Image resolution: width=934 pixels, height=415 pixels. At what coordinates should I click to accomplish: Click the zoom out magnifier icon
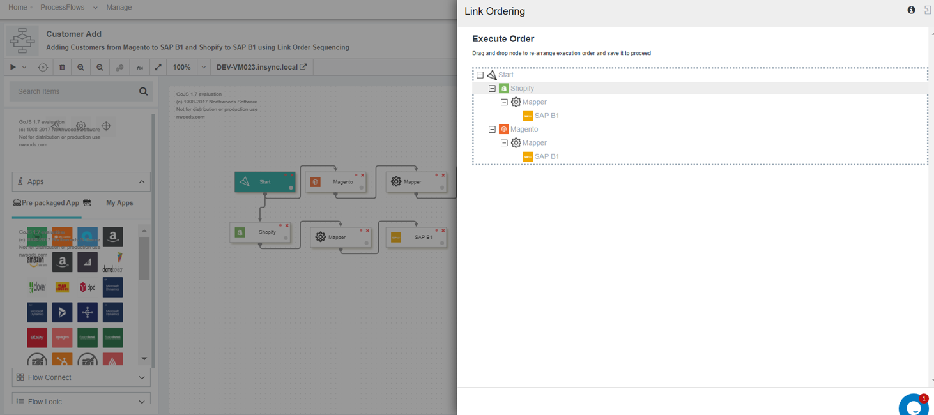(x=100, y=67)
